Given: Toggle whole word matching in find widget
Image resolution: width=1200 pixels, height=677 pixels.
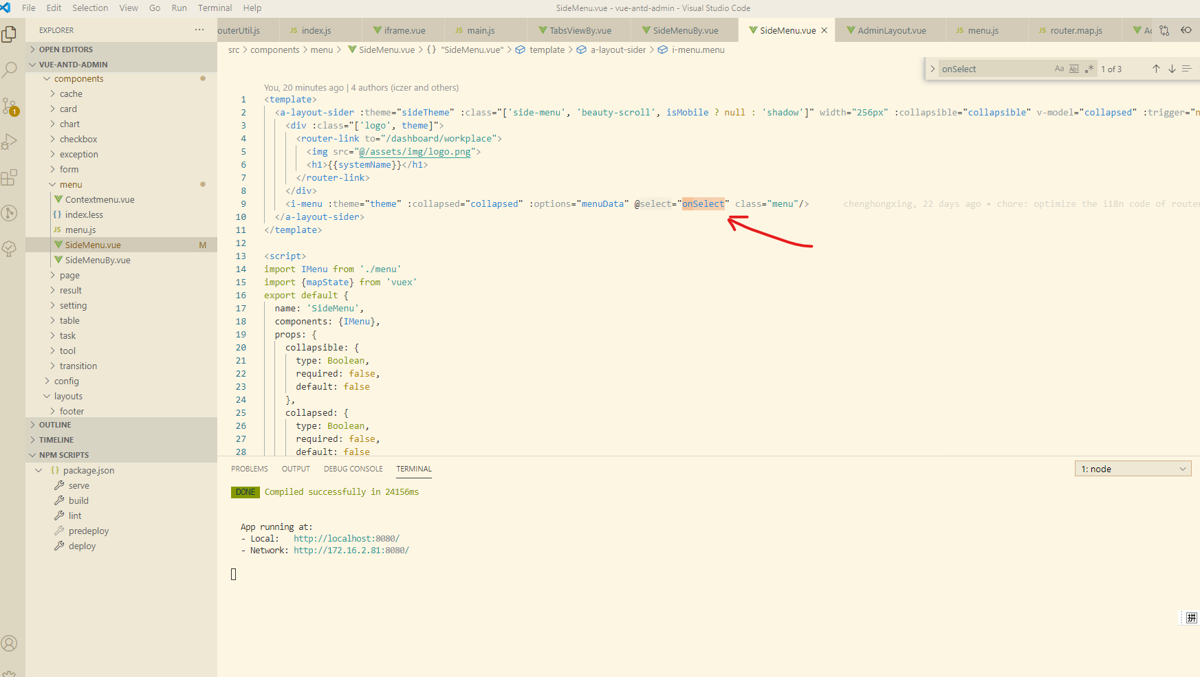Looking at the screenshot, I should [1073, 68].
